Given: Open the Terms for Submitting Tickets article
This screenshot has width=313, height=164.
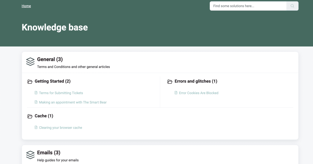Looking at the screenshot, I should (61, 93).
